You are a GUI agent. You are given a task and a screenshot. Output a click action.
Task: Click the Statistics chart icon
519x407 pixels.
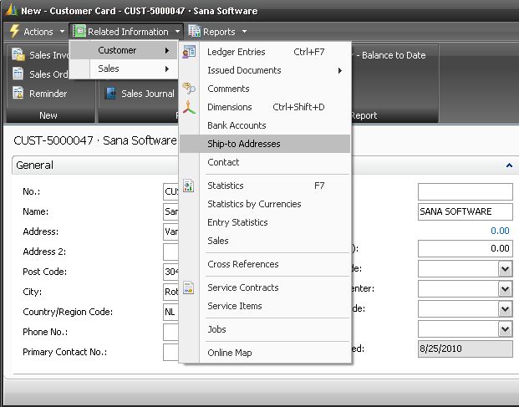tap(189, 186)
